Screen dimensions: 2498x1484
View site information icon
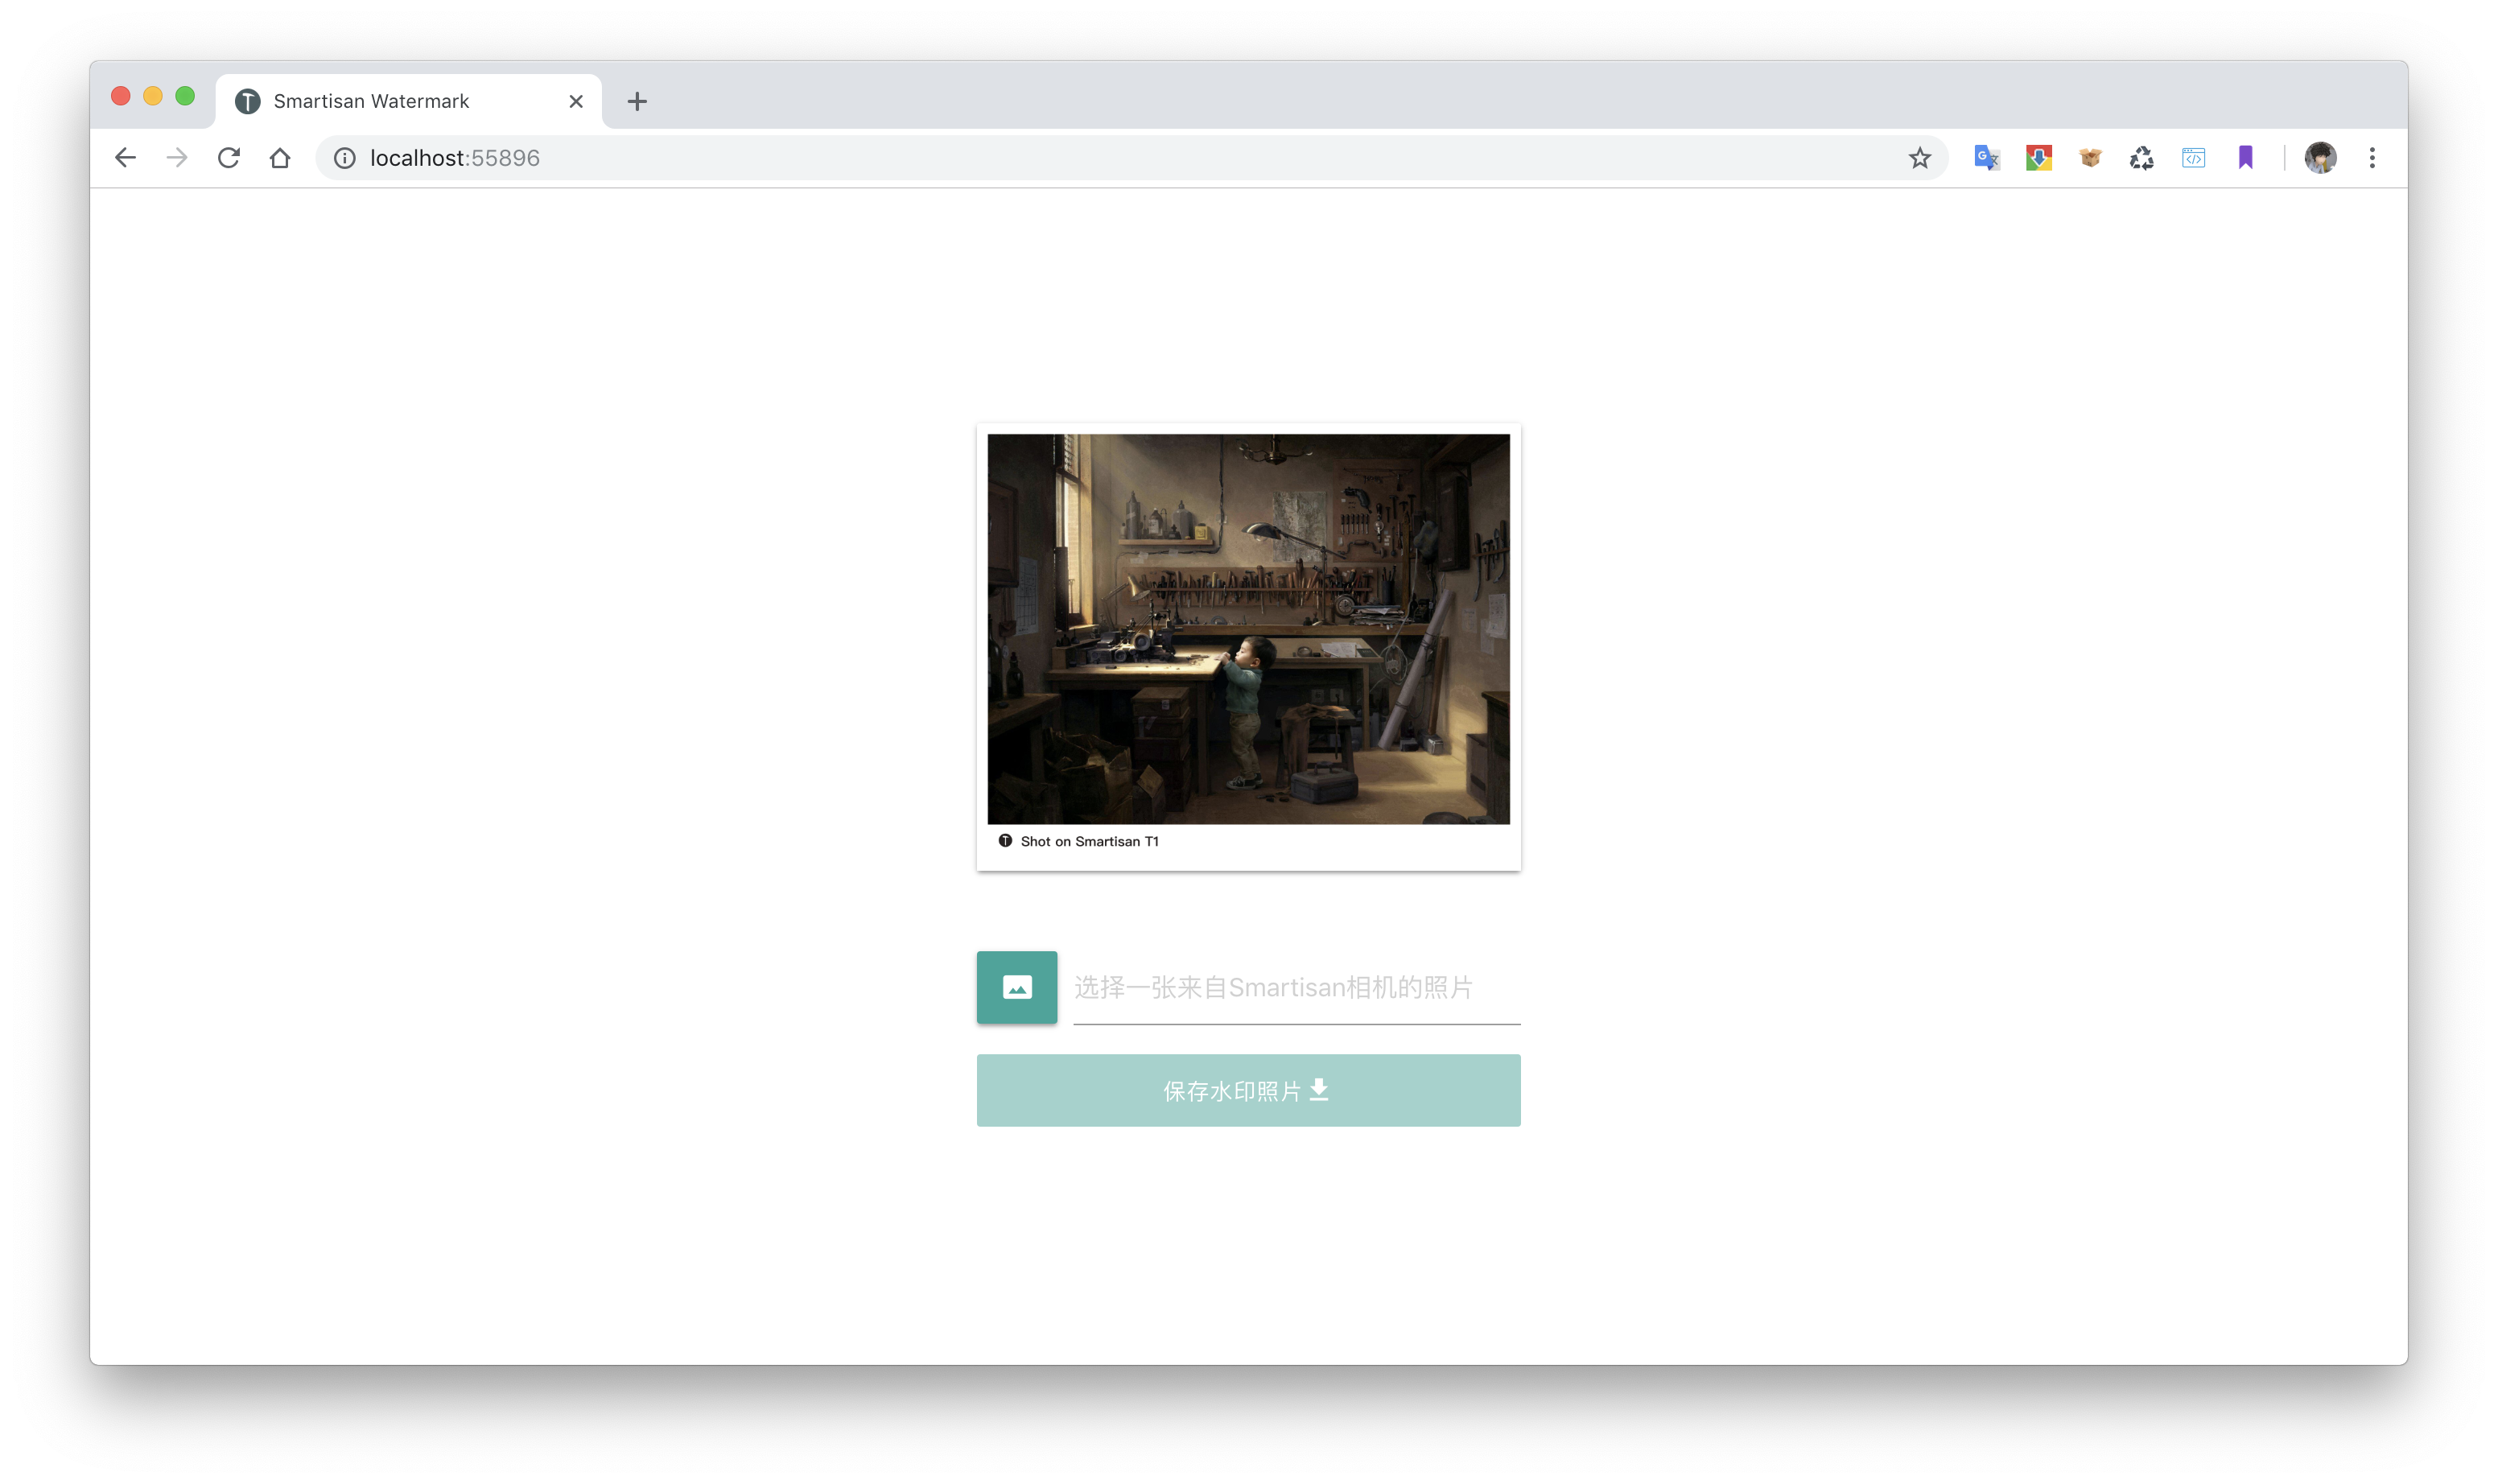[345, 158]
